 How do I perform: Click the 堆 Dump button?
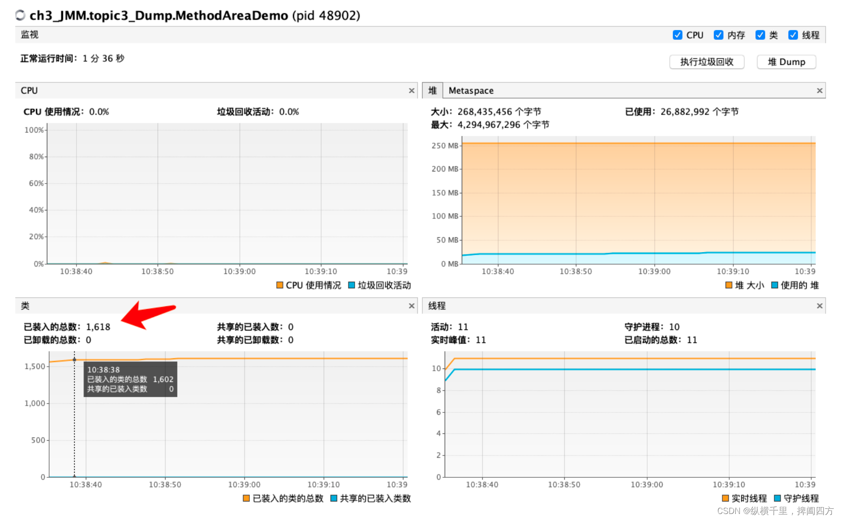[786, 62]
